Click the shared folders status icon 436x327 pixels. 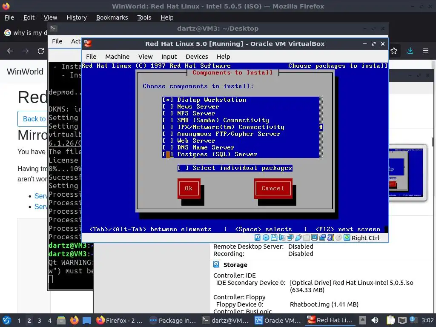[x=307, y=238]
